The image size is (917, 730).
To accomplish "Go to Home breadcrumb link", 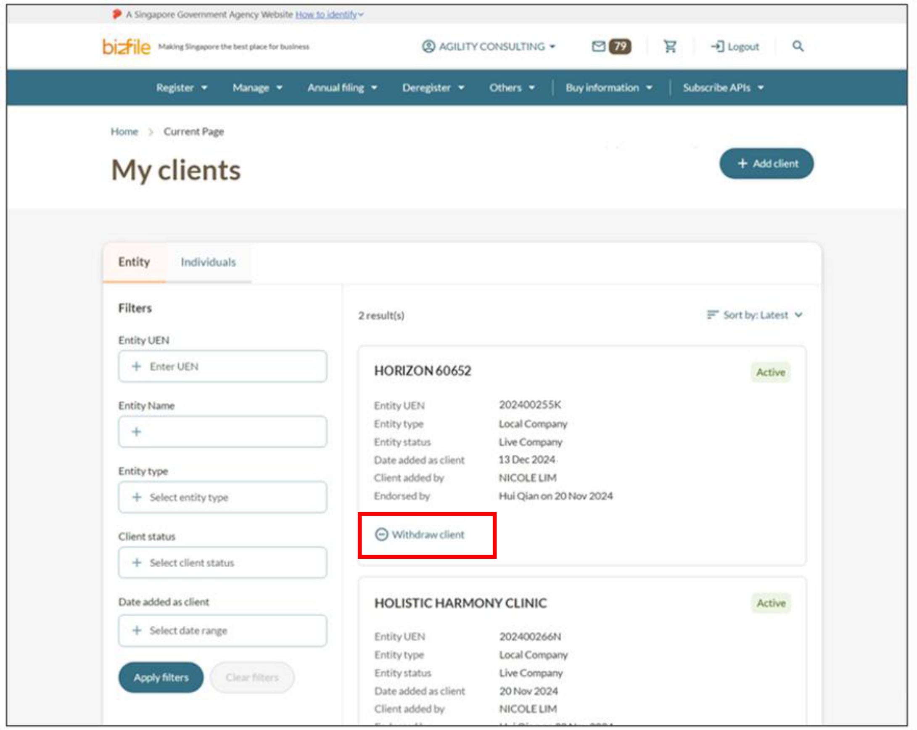I will 124,131.
